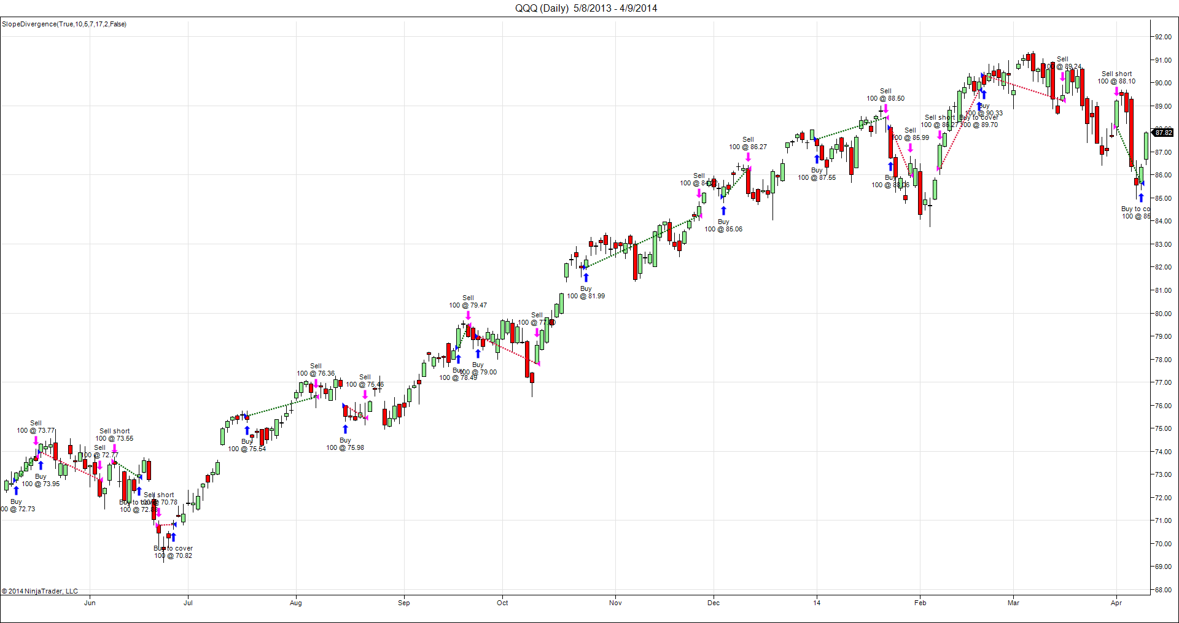Click the trade label 100 @ 85.06
The height and width of the screenshot is (623, 1179).
(x=723, y=230)
